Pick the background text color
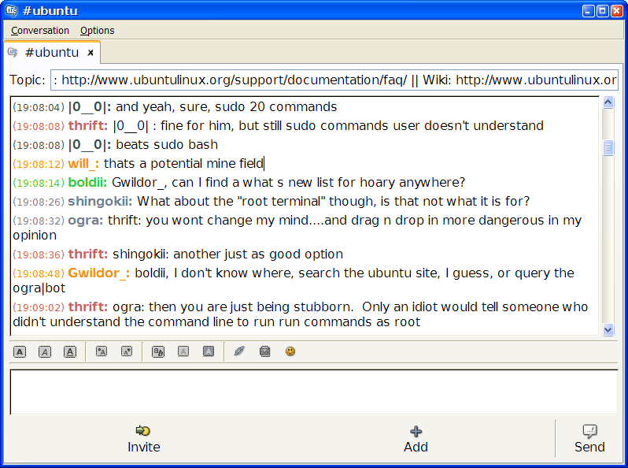 coord(208,351)
